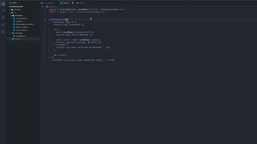257x144 pixels.
Task: Click the unsaved-changes dot on the main.ts tab
Action: [x=73, y=3]
